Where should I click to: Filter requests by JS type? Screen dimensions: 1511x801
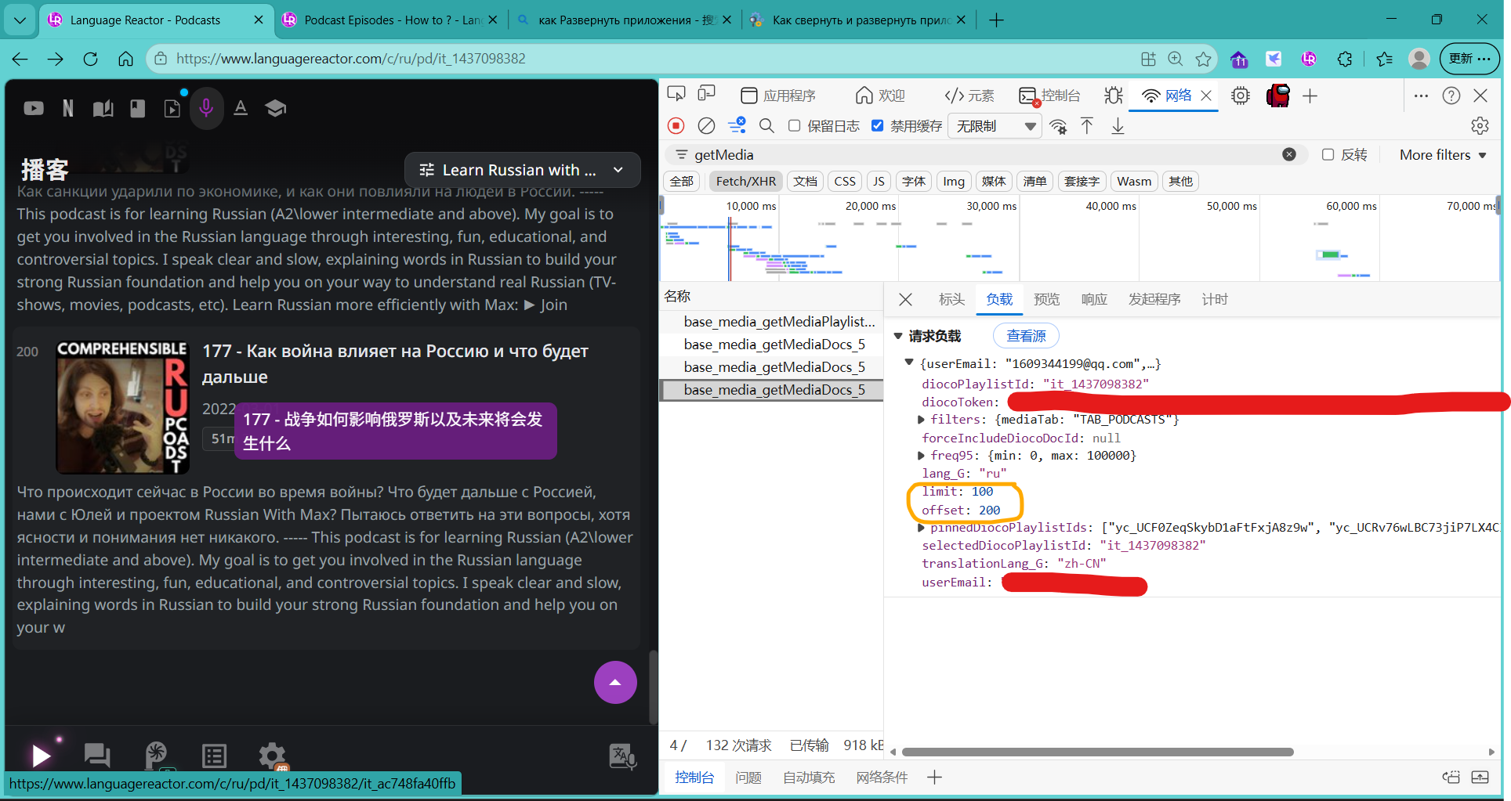click(879, 182)
